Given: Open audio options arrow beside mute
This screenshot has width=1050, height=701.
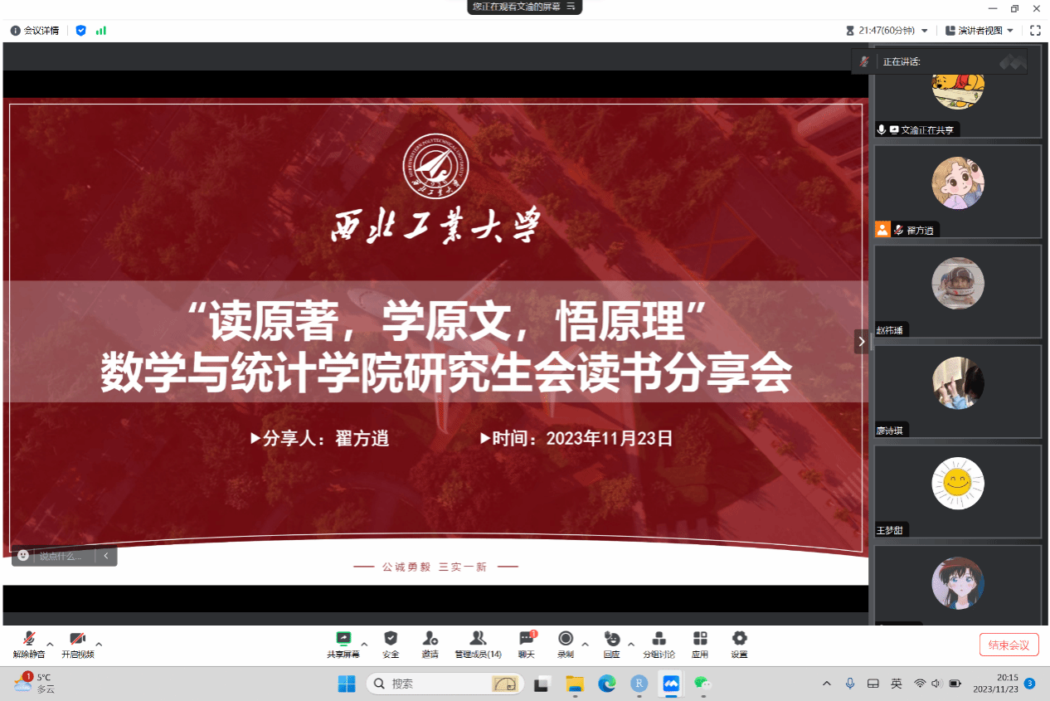Looking at the screenshot, I should click(x=50, y=644).
